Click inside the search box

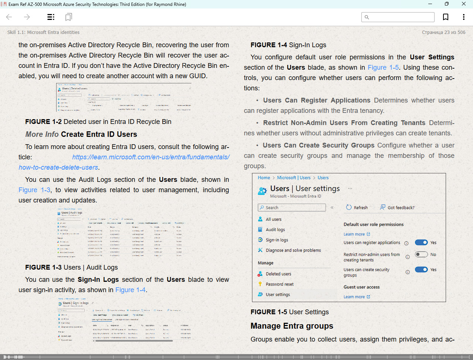(398, 17)
